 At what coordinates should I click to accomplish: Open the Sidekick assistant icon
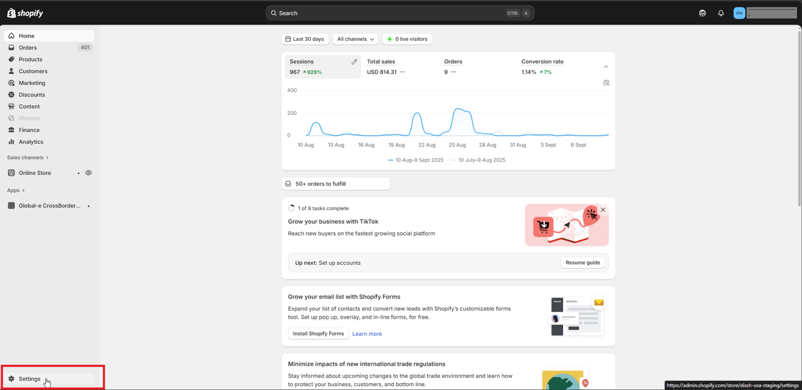pyautogui.click(x=702, y=13)
